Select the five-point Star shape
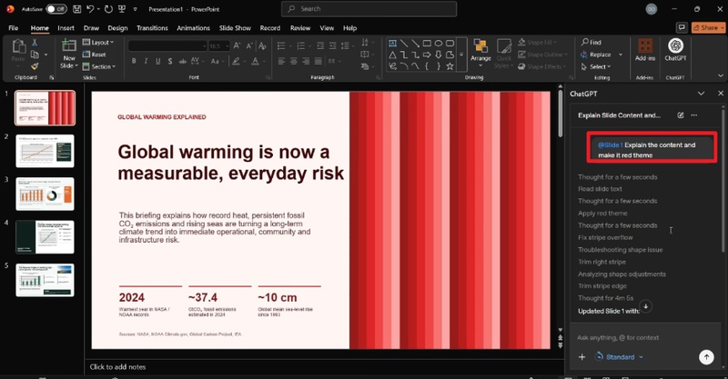 pyautogui.click(x=450, y=66)
